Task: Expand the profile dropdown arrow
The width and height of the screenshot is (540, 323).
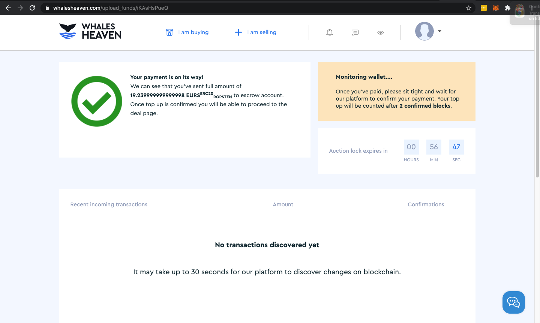Action: pos(439,31)
